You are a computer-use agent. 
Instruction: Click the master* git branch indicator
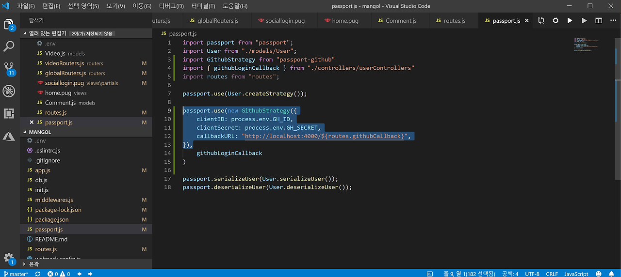point(16,274)
